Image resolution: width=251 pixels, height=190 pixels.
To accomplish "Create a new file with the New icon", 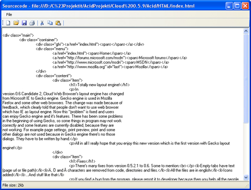I will (x=8, y=23).
